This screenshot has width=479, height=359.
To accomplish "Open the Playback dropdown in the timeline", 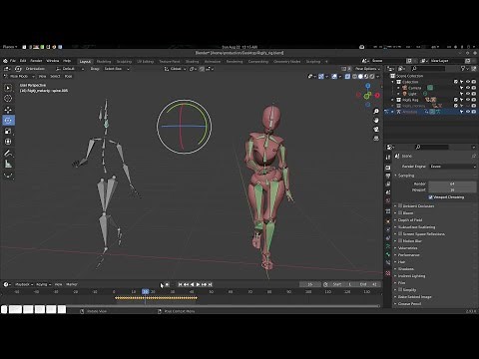I will pos(24,284).
